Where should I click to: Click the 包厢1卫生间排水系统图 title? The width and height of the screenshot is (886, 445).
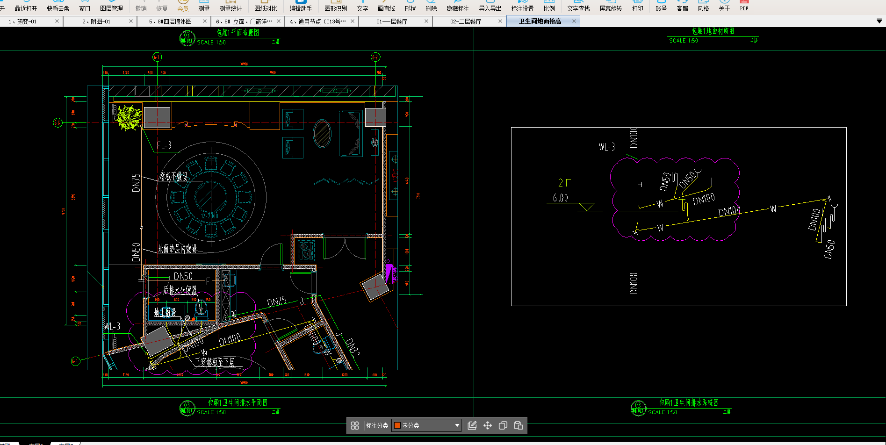pos(689,402)
